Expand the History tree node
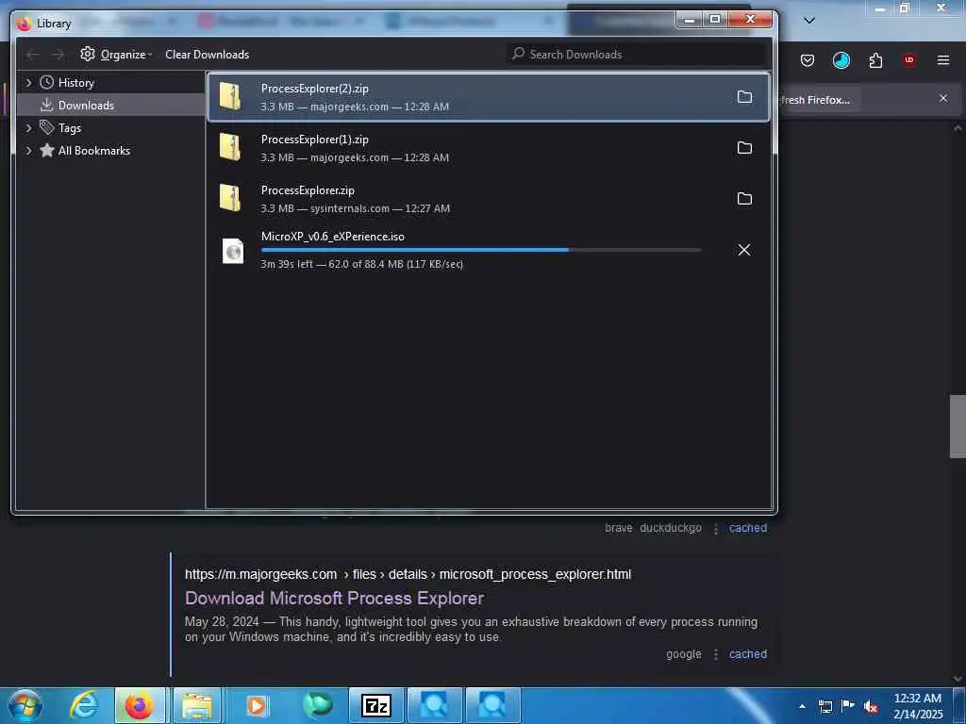The width and height of the screenshot is (966, 724). pyautogui.click(x=28, y=83)
